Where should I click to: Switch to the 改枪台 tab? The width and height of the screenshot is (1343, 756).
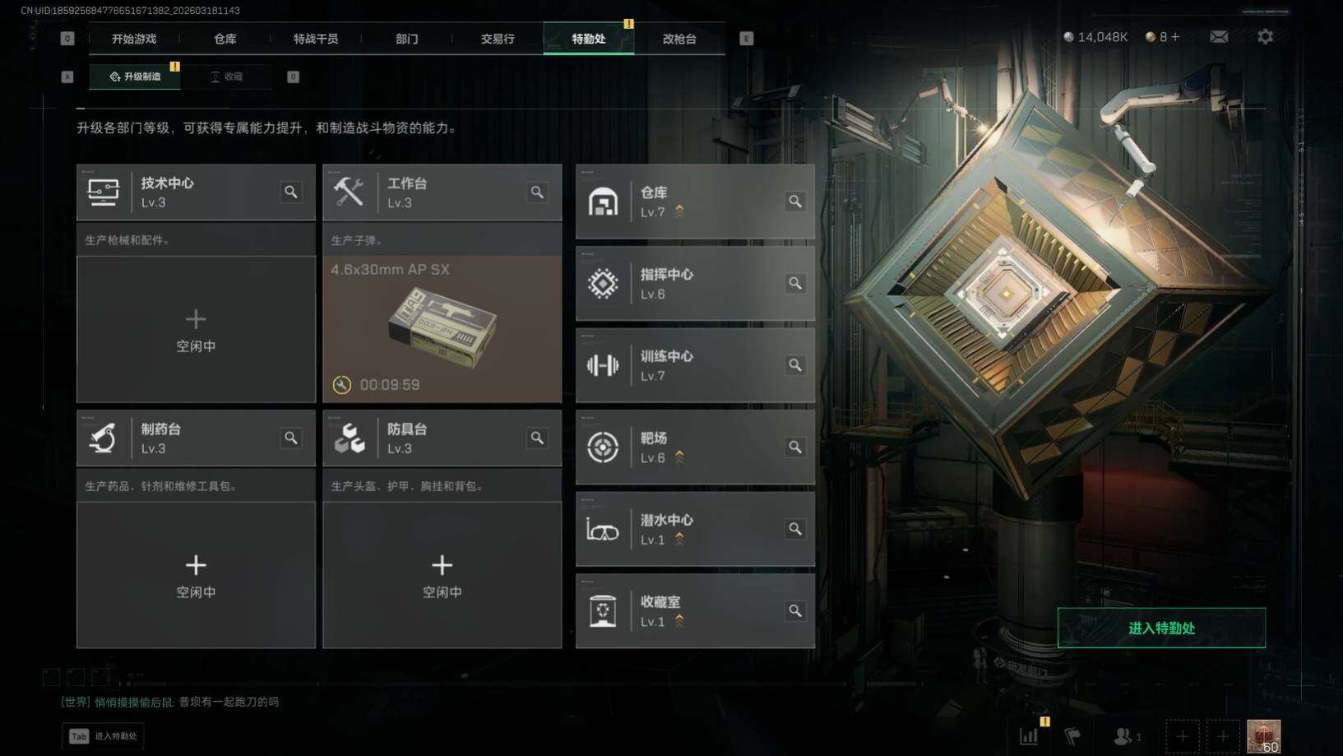click(679, 39)
